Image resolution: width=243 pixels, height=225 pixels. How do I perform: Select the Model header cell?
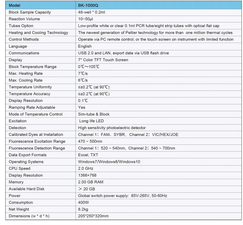pos(14,5)
